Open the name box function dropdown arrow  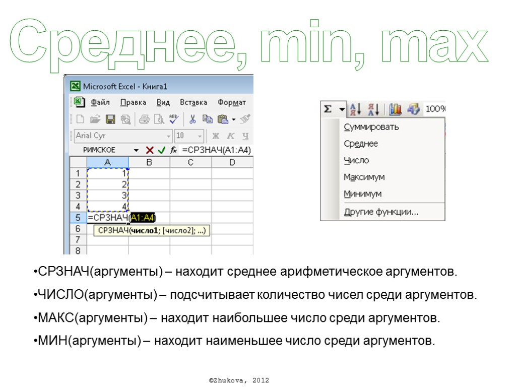click(x=136, y=150)
